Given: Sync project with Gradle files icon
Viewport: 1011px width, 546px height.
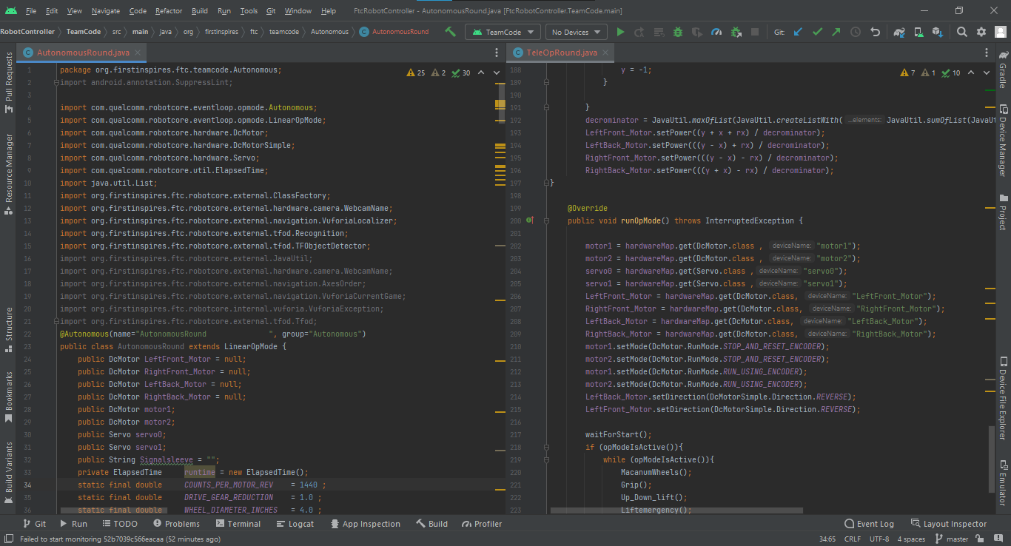Looking at the screenshot, I should click(x=899, y=32).
